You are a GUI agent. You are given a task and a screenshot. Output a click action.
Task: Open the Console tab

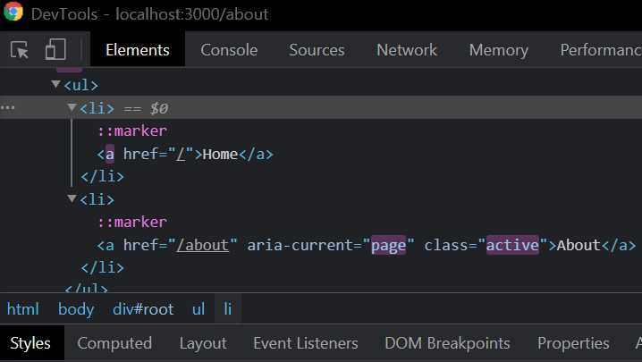(229, 50)
